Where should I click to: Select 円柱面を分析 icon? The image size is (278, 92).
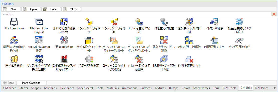point(14,59)
